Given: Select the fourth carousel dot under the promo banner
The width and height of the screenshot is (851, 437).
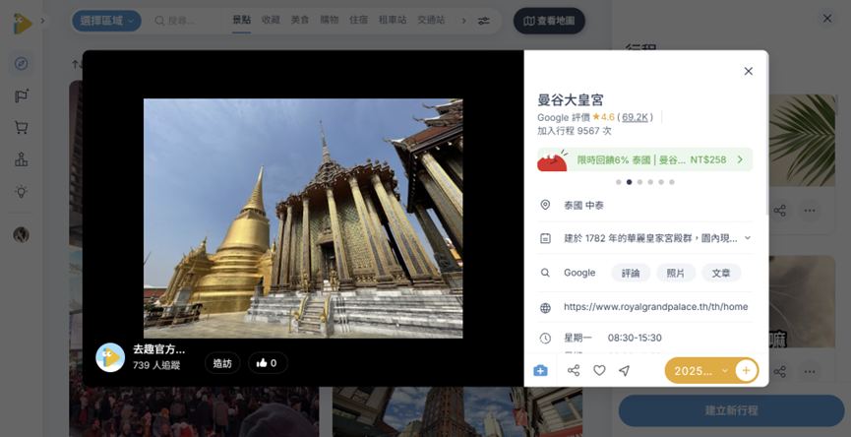Looking at the screenshot, I should click(x=650, y=182).
